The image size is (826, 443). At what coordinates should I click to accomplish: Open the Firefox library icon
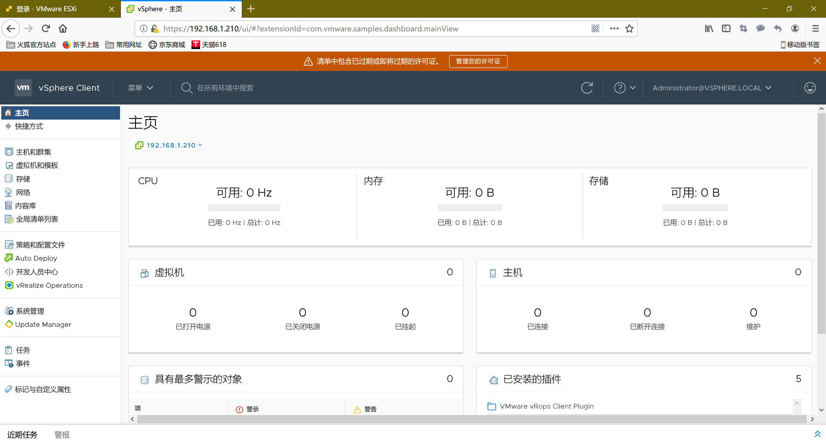pos(709,28)
